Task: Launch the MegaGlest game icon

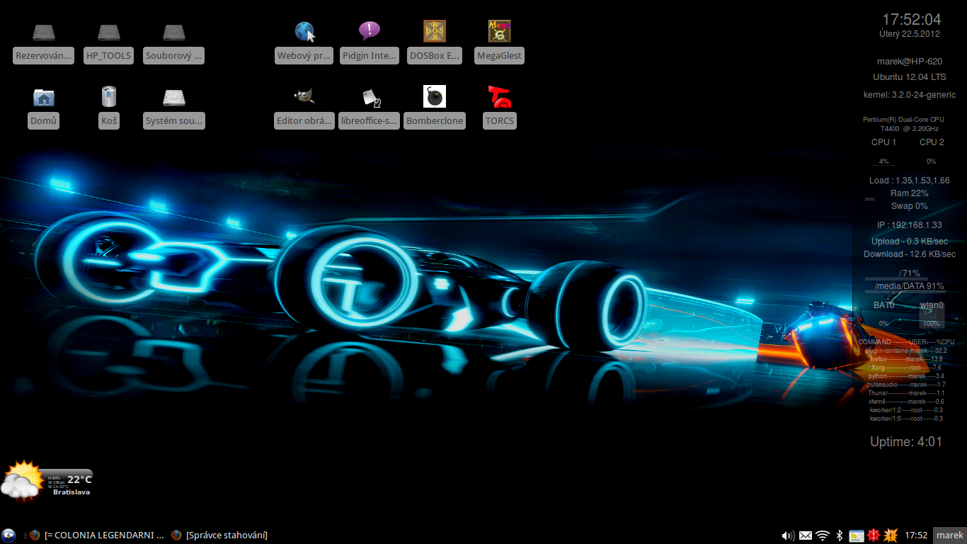Action: 499,31
